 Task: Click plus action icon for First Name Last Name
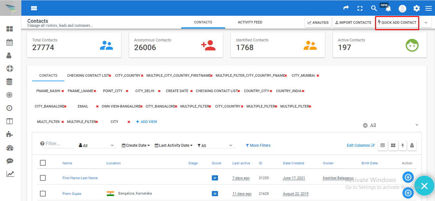click(408, 177)
